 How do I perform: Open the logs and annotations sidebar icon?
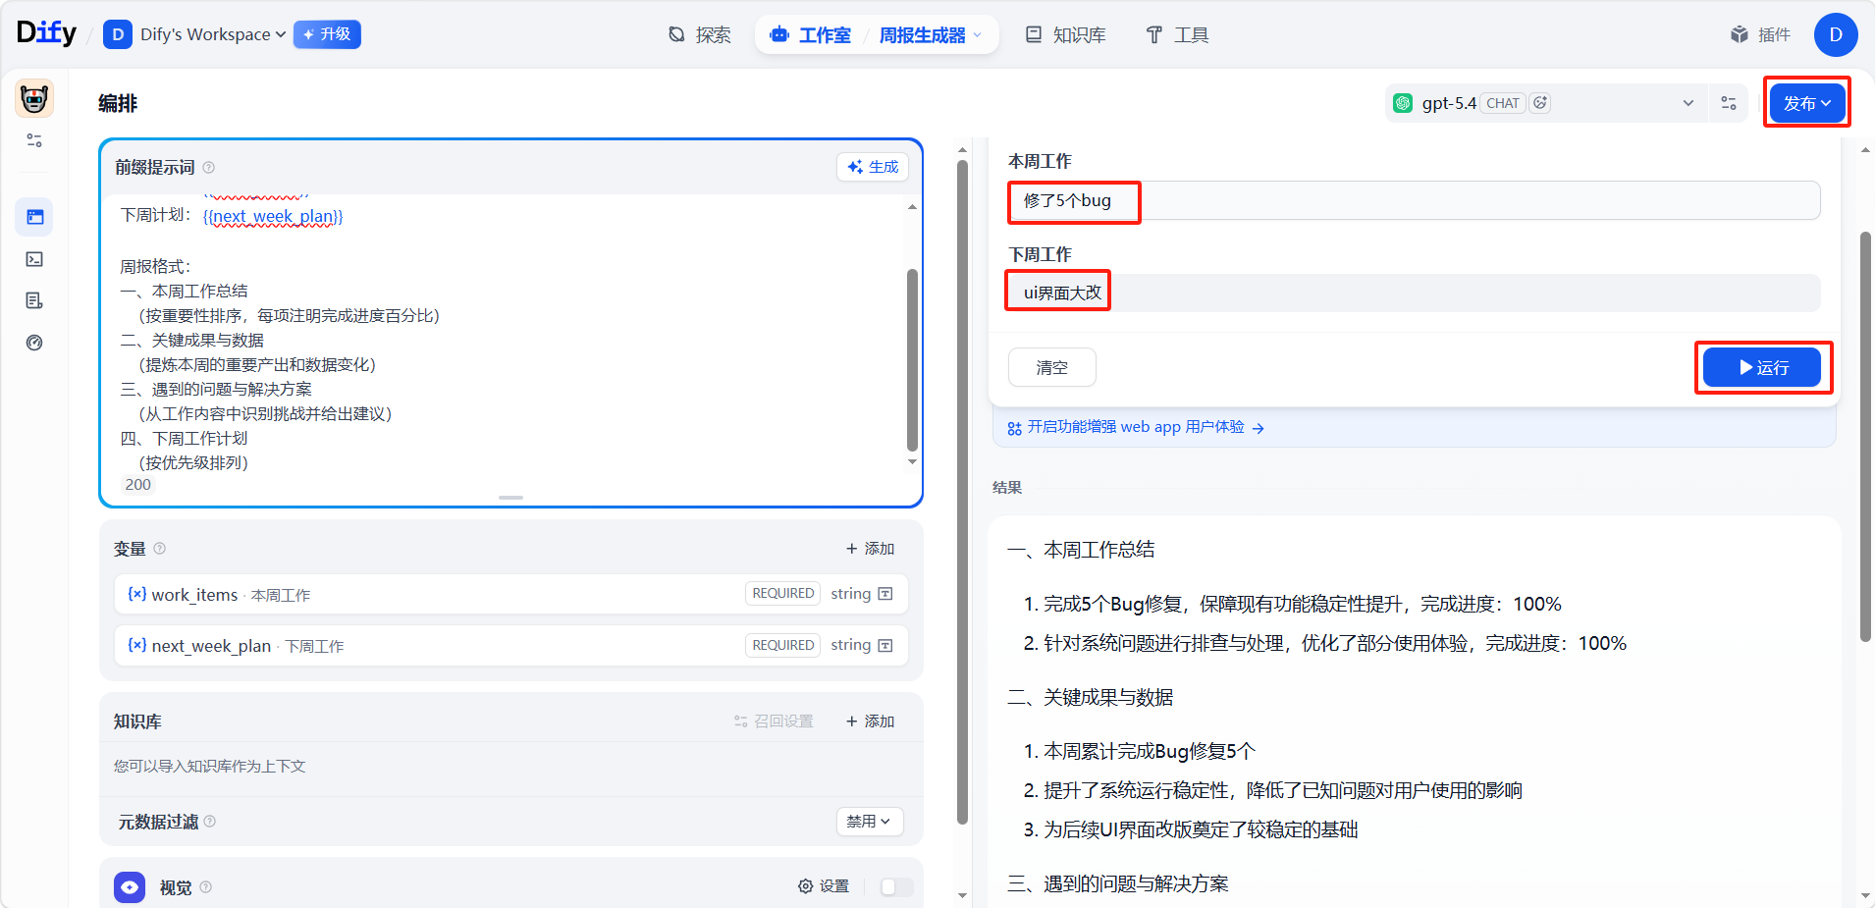35,300
